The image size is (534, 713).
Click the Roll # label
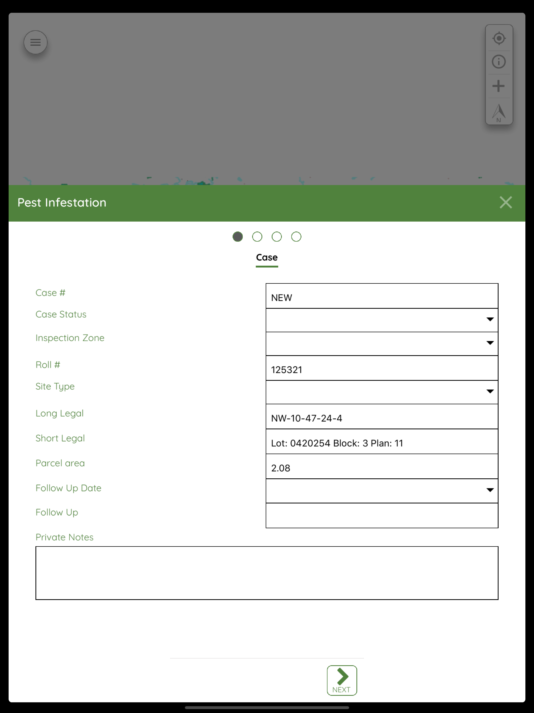click(48, 365)
